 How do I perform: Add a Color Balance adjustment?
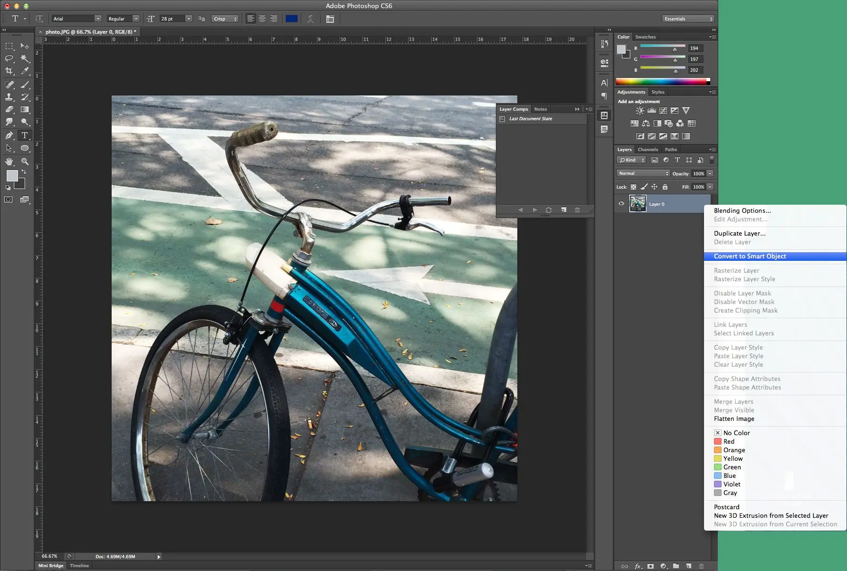(x=646, y=123)
